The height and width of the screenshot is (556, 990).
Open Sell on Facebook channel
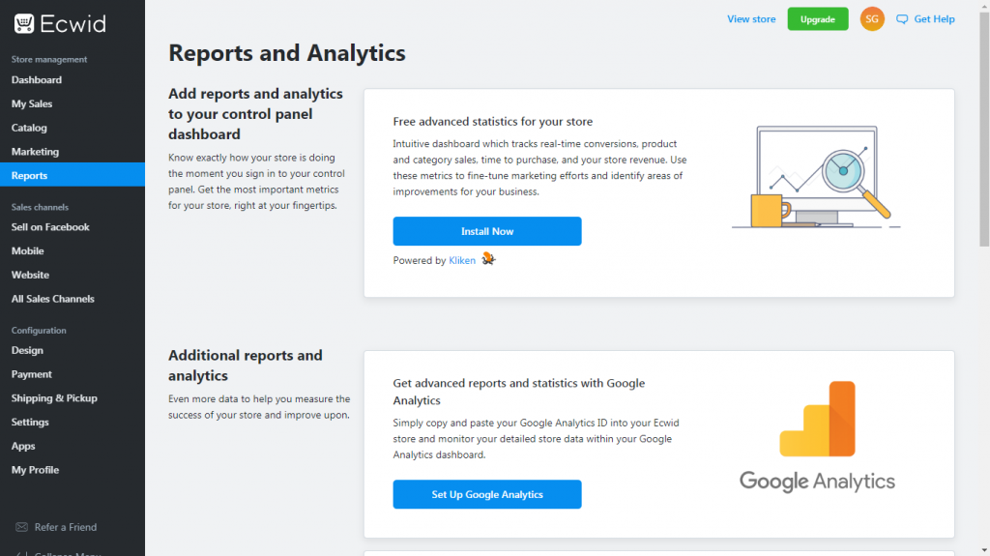50,227
